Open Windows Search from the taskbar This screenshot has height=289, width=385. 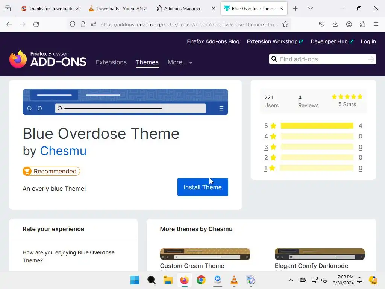(151, 280)
